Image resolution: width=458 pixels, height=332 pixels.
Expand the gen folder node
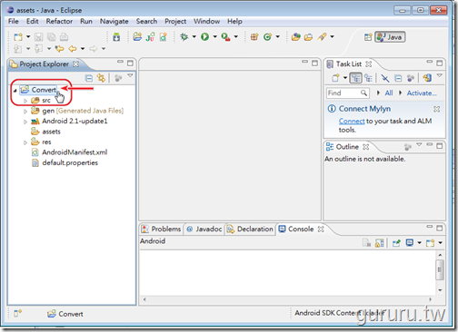click(25, 112)
